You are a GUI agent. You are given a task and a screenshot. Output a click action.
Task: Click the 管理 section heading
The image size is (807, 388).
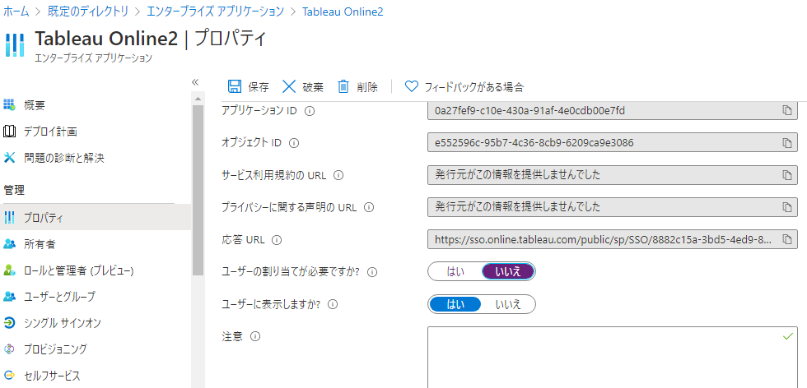coord(14,191)
